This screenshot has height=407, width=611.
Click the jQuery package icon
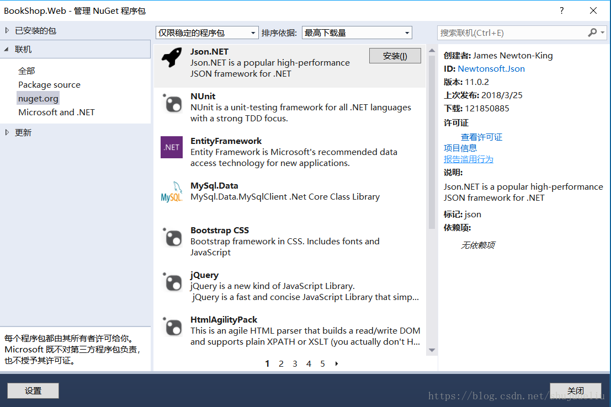click(172, 282)
